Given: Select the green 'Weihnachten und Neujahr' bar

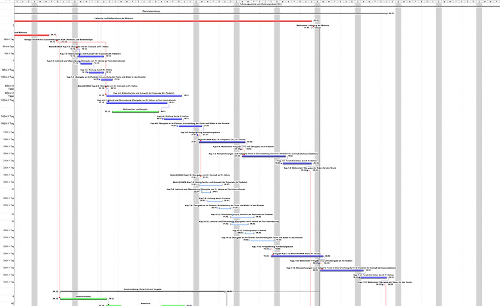Looking at the screenshot, I should (135, 112).
